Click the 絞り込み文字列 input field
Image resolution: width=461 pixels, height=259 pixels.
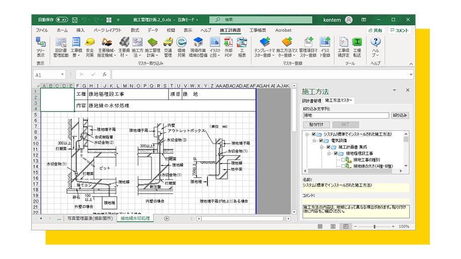[x=346, y=115]
